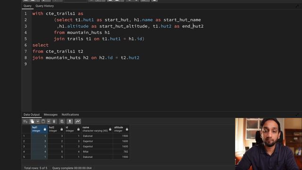Select the Data Output tab

coord(32,115)
